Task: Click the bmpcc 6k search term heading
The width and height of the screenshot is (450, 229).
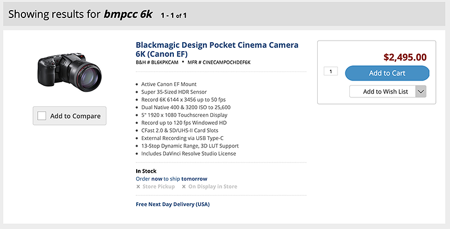Action: pos(128,14)
